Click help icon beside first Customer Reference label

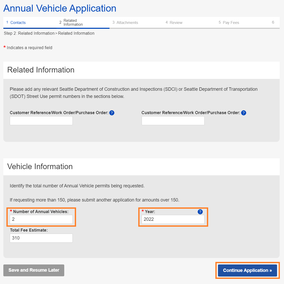(x=112, y=113)
